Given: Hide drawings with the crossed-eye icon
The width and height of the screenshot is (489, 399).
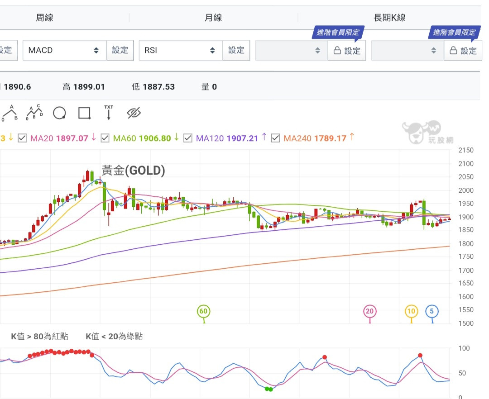Looking at the screenshot, I should [134, 113].
